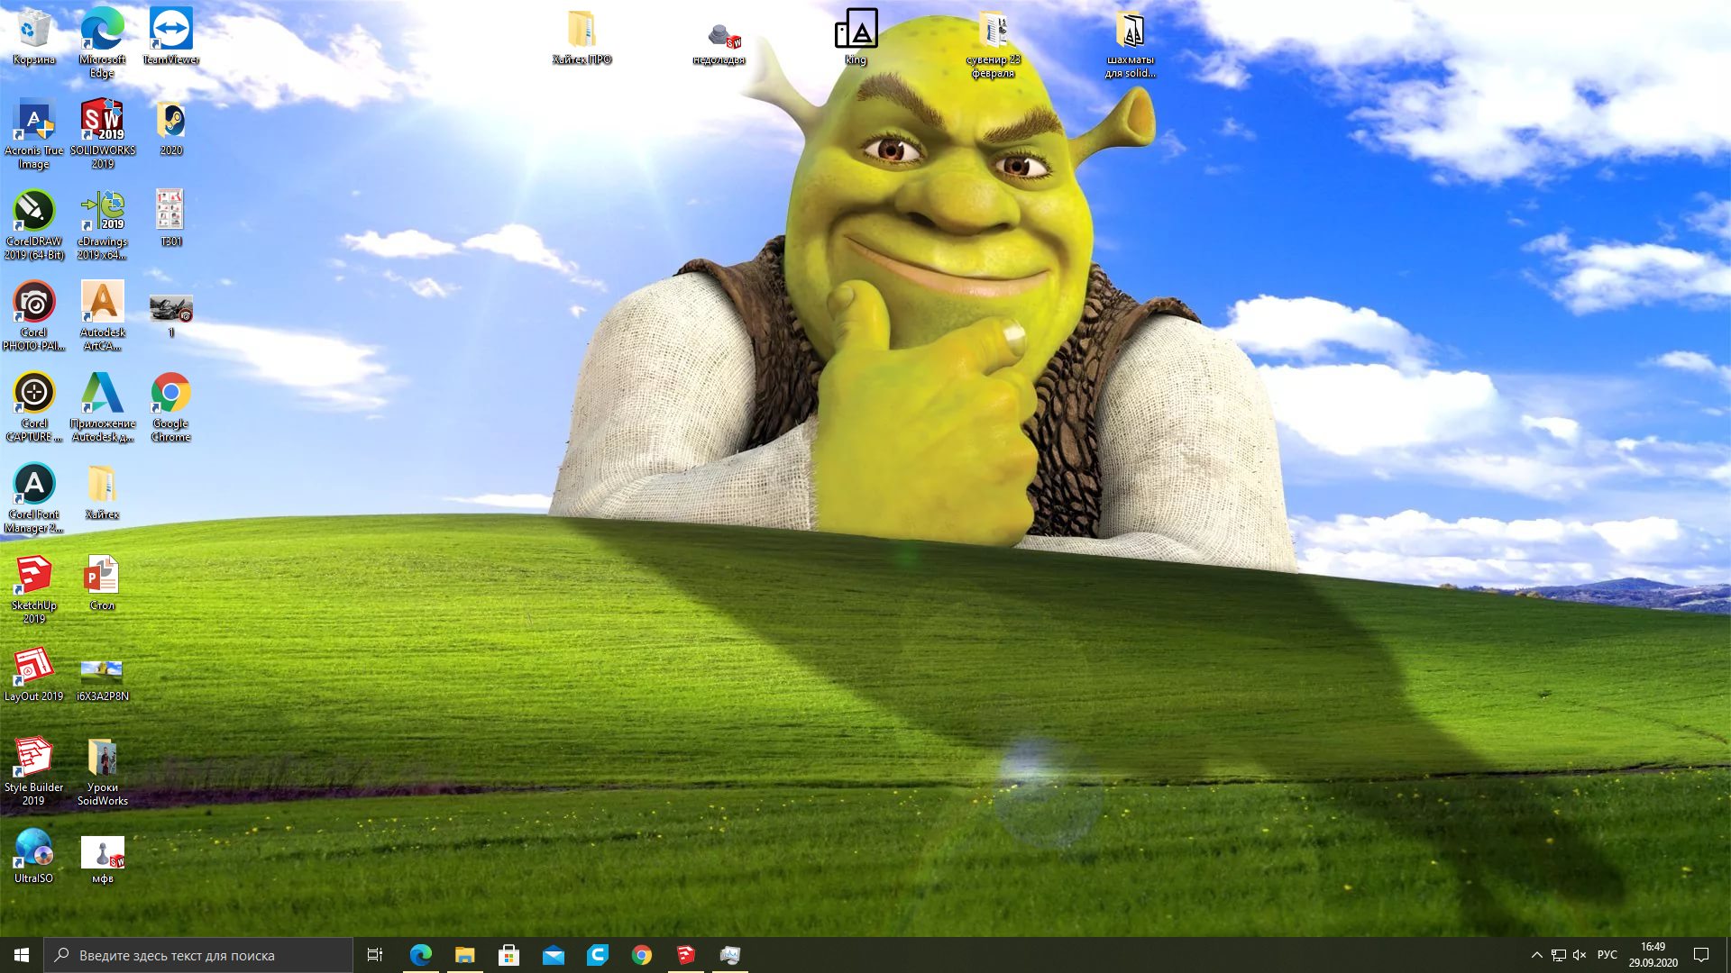The width and height of the screenshot is (1731, 973).
Task: Select the UltraISO desktop shortcut
Action: [x=33, y=856]
